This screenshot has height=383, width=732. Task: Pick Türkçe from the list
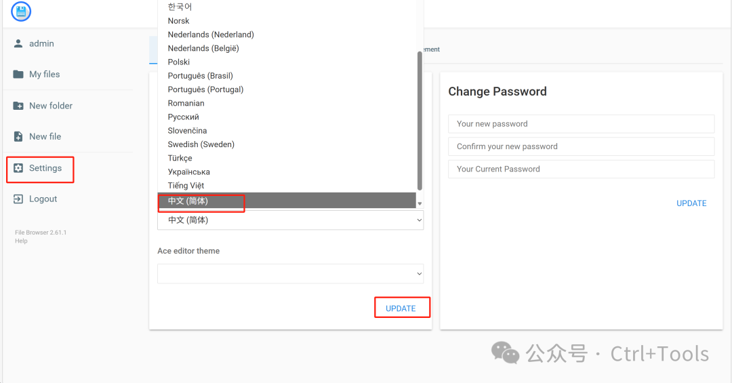click(x=180, y=158)
